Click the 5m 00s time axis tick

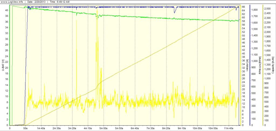tap(103, 128)
